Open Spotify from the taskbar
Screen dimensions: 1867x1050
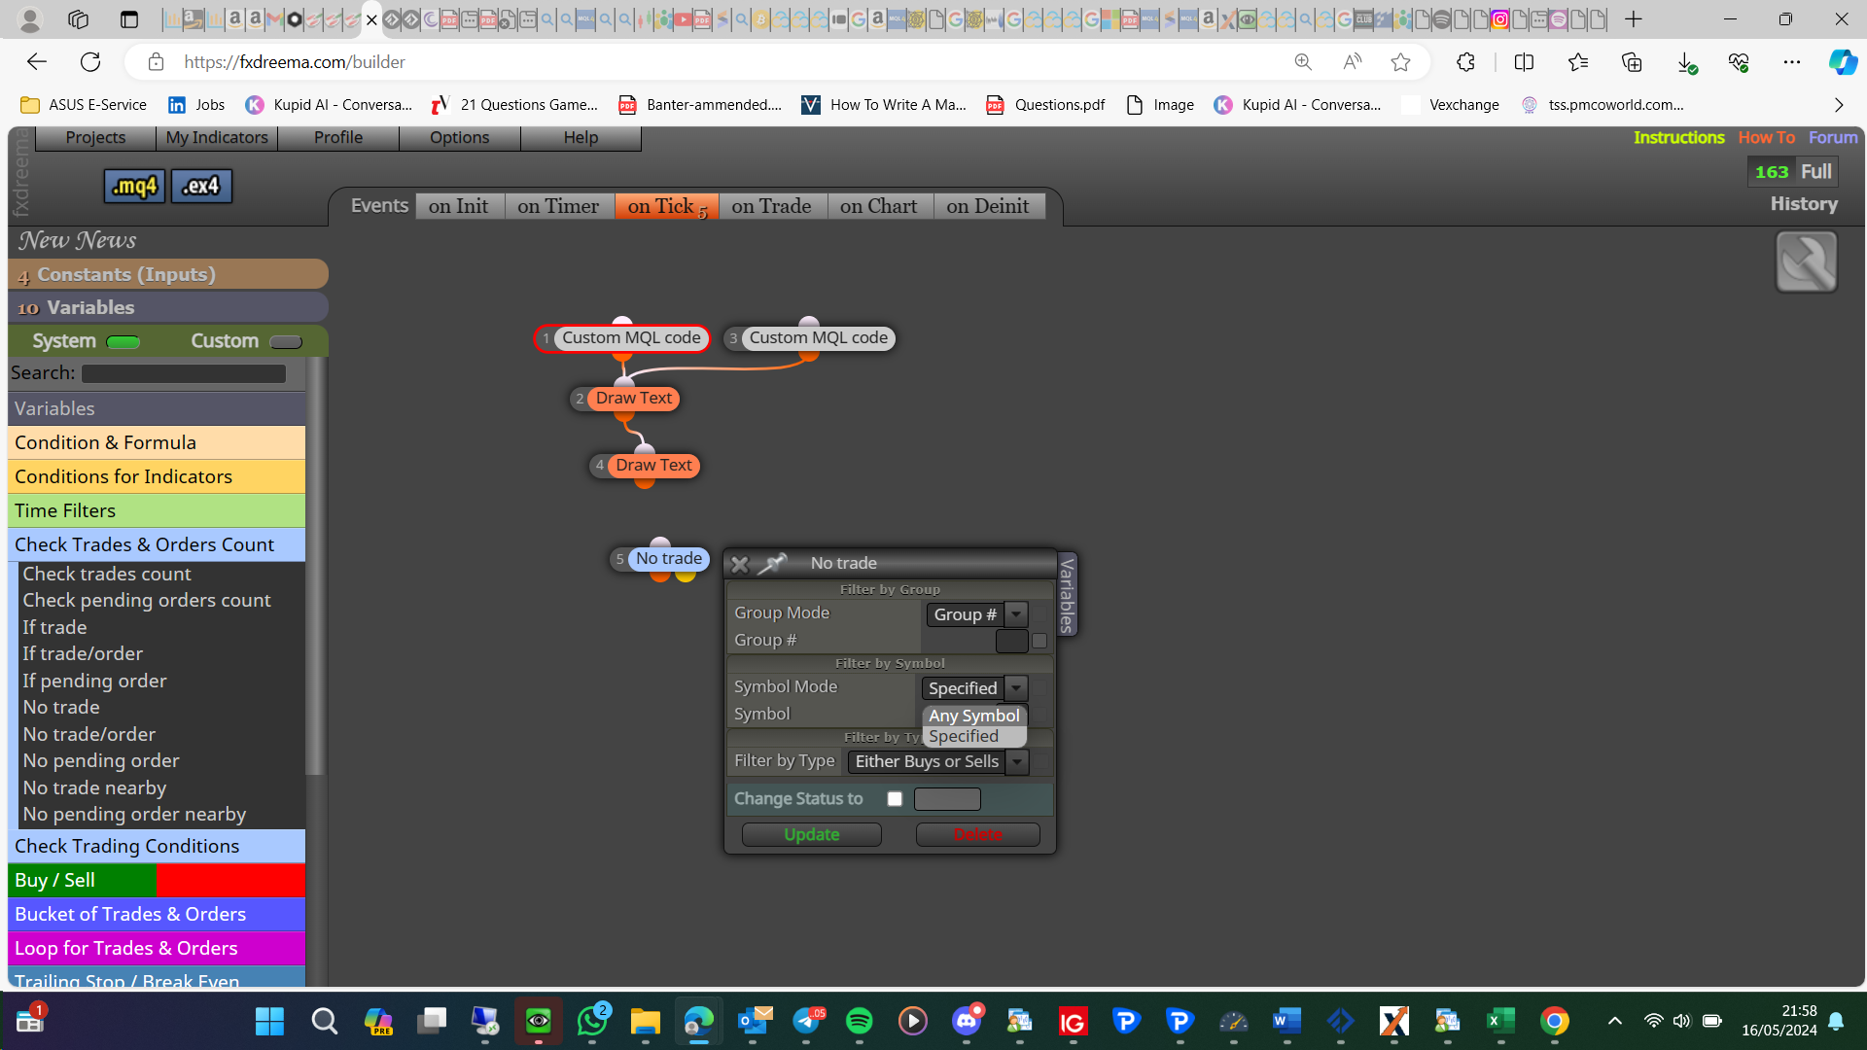point(859,1021)
